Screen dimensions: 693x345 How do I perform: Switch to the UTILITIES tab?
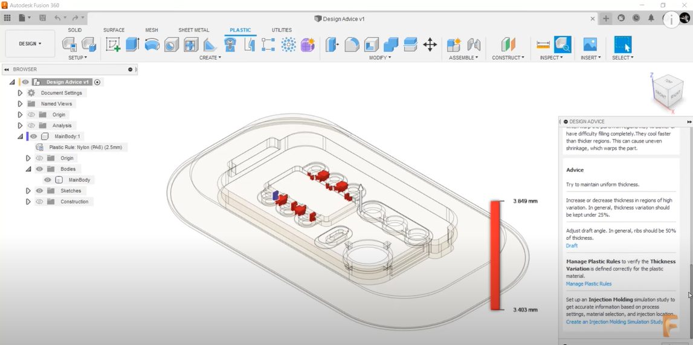point(282,30)
